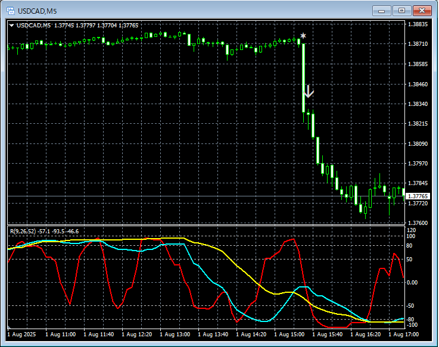The image size is (439, 347).
Task: Click price scale value 1.38585
Action: click(x=418, y=64)
